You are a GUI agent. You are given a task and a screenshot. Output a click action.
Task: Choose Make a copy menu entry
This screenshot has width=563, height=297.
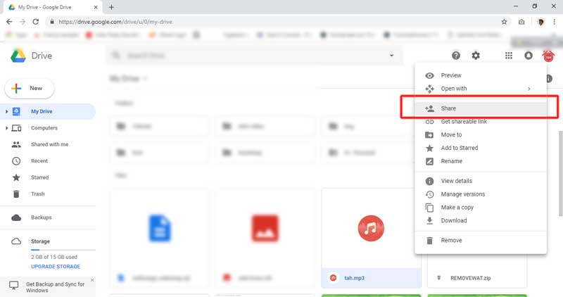tap(481, 208)
